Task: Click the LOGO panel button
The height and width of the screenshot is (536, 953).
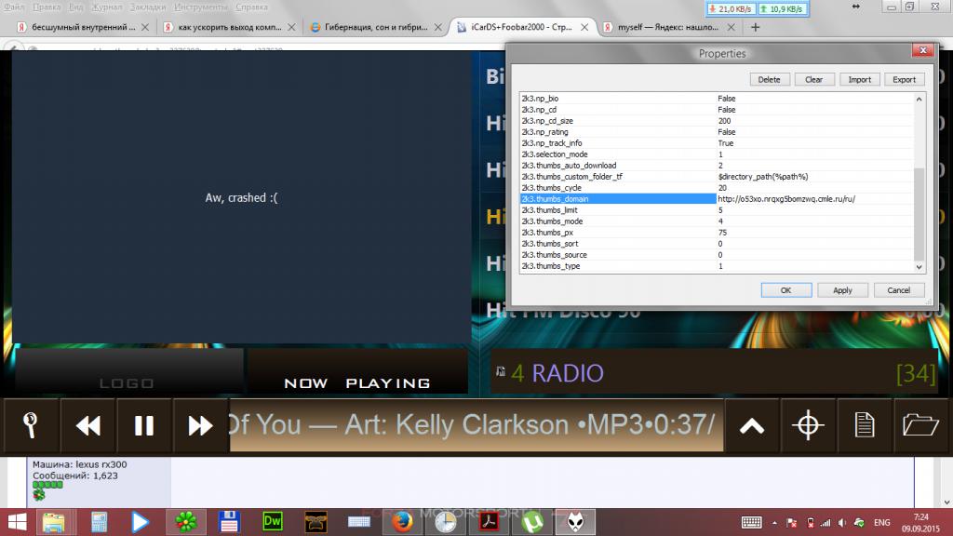Action: pyautogui.click(x=127, y=370)
